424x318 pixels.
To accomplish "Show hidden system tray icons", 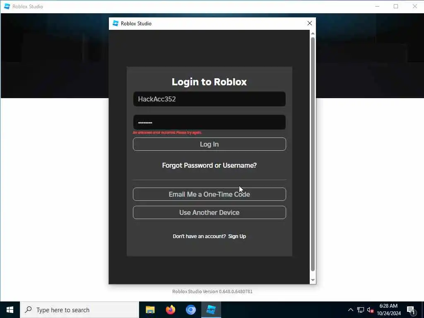I will pos(350,310).
